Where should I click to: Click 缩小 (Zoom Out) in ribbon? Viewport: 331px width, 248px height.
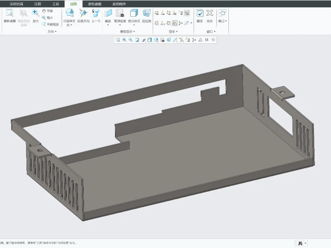click(44, 17)
